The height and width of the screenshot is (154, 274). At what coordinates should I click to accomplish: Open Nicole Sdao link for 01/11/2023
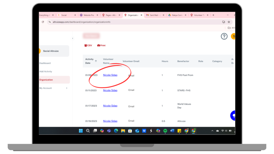110,90
